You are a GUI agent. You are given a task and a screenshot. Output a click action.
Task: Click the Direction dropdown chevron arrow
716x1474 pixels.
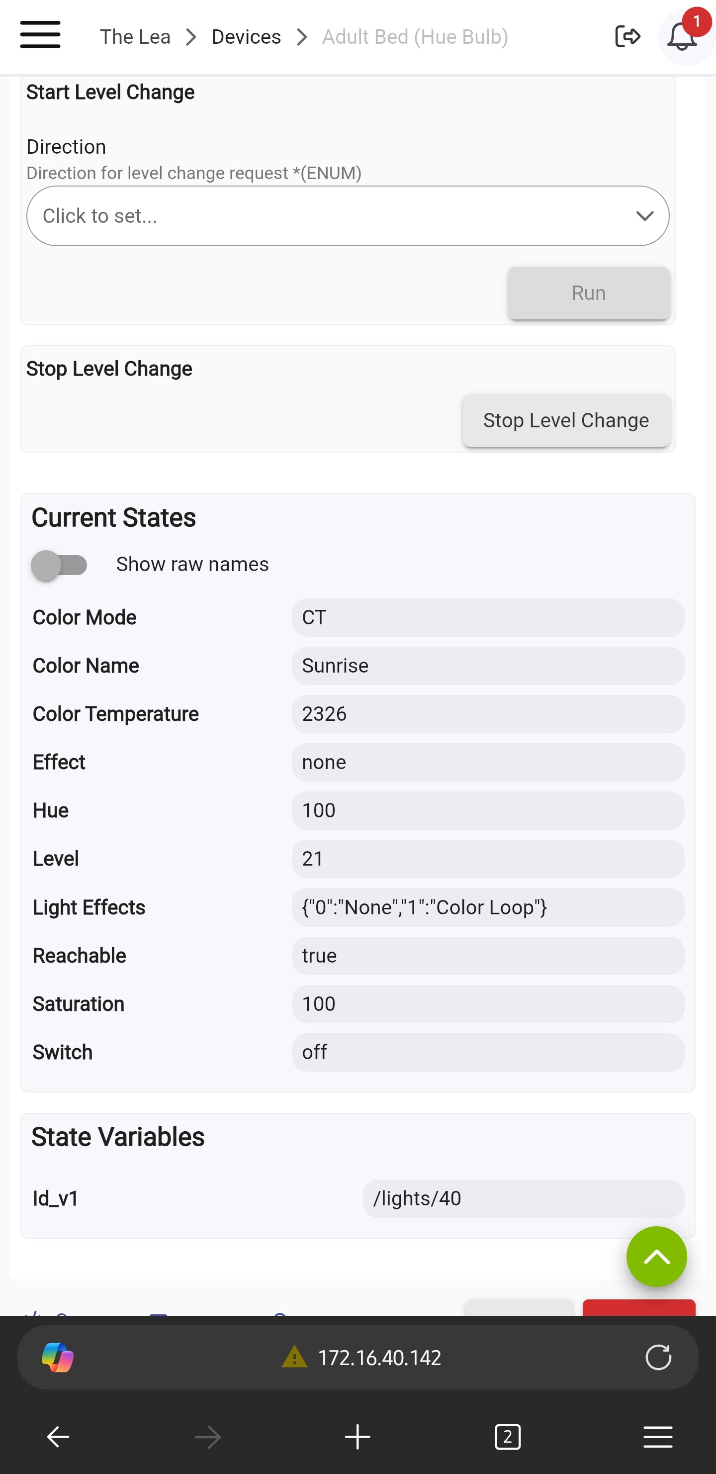644,216
